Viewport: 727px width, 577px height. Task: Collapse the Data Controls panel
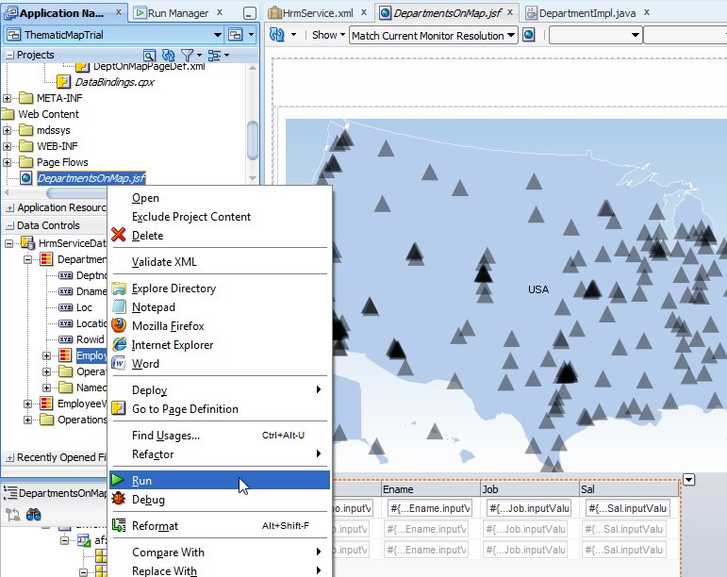pyautogui.click(x=9, y=225)
